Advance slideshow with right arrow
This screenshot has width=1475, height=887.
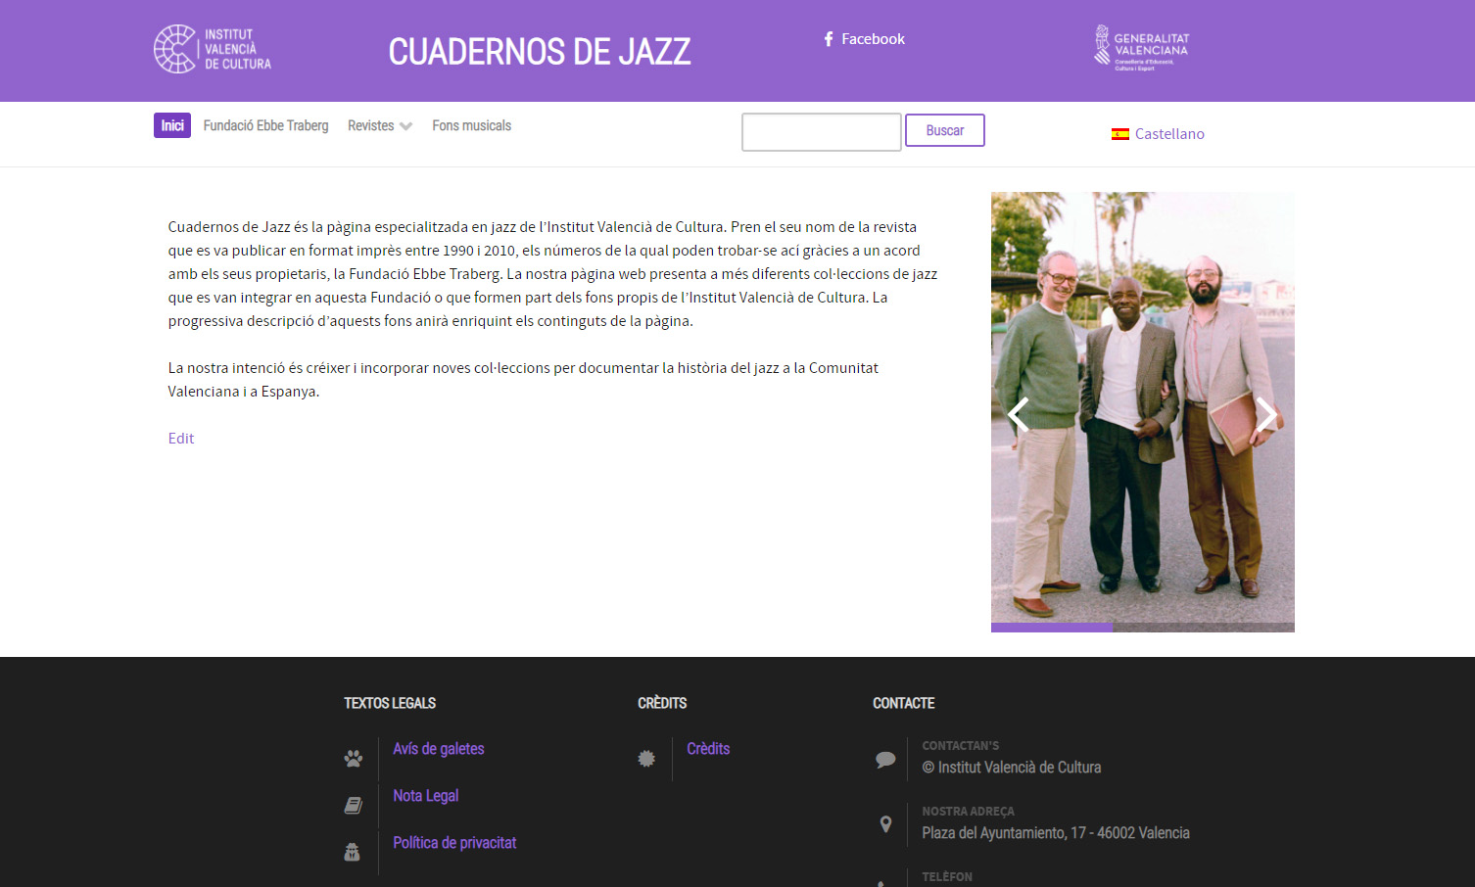[1266, 415]
